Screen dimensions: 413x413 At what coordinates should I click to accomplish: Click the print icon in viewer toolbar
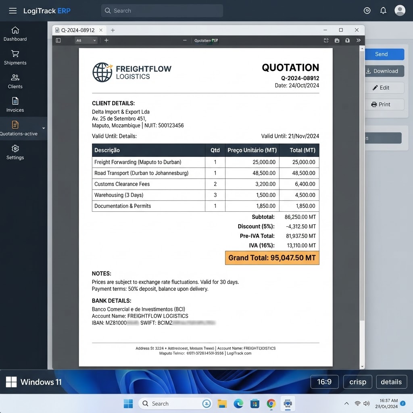tap(337, 40)
